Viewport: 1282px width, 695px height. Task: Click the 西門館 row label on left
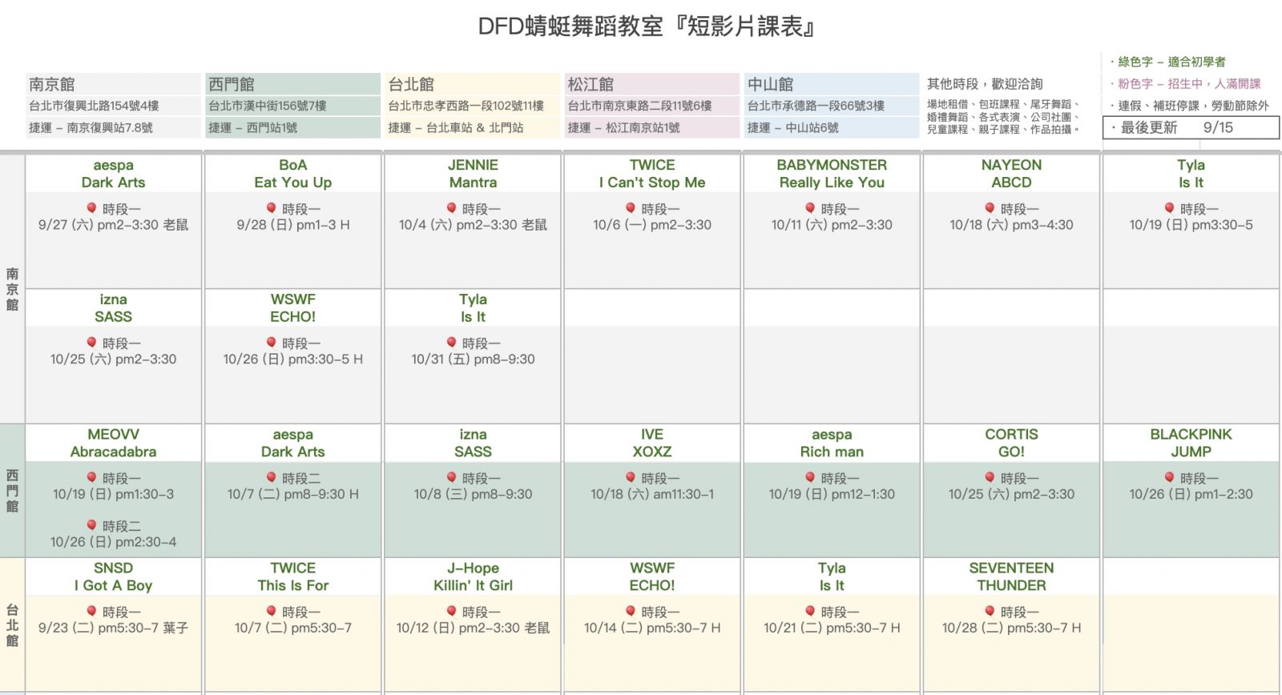coord(12,491)
